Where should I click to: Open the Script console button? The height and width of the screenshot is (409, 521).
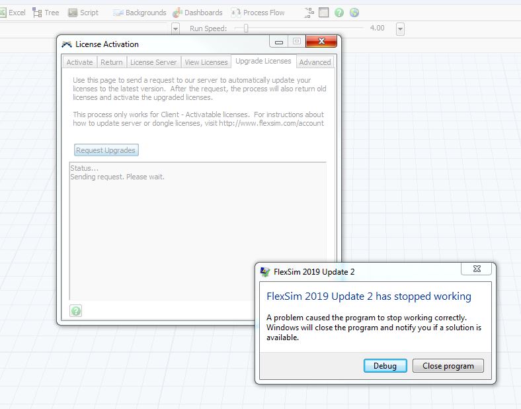(83, 13)
